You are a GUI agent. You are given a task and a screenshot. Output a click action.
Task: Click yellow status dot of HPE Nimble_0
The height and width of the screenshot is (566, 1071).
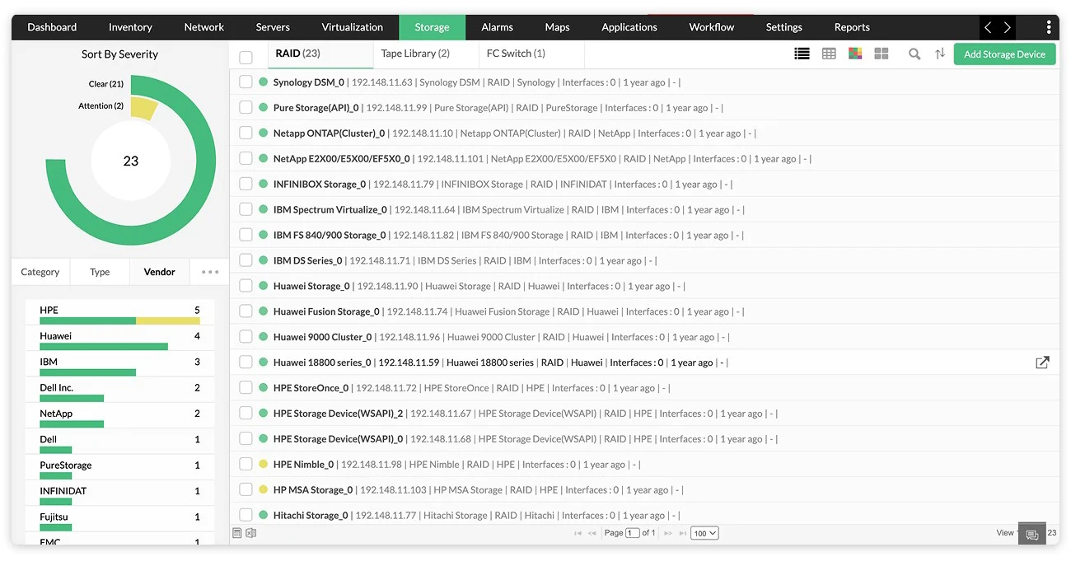[264, 465]
